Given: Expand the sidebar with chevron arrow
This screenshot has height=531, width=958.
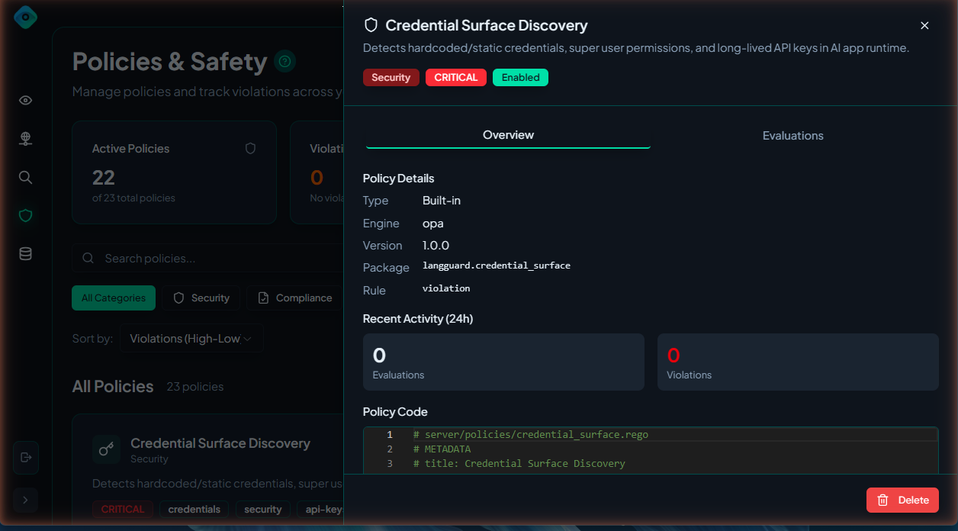Looking at the screenshot, I should click(x=25, y=500).
